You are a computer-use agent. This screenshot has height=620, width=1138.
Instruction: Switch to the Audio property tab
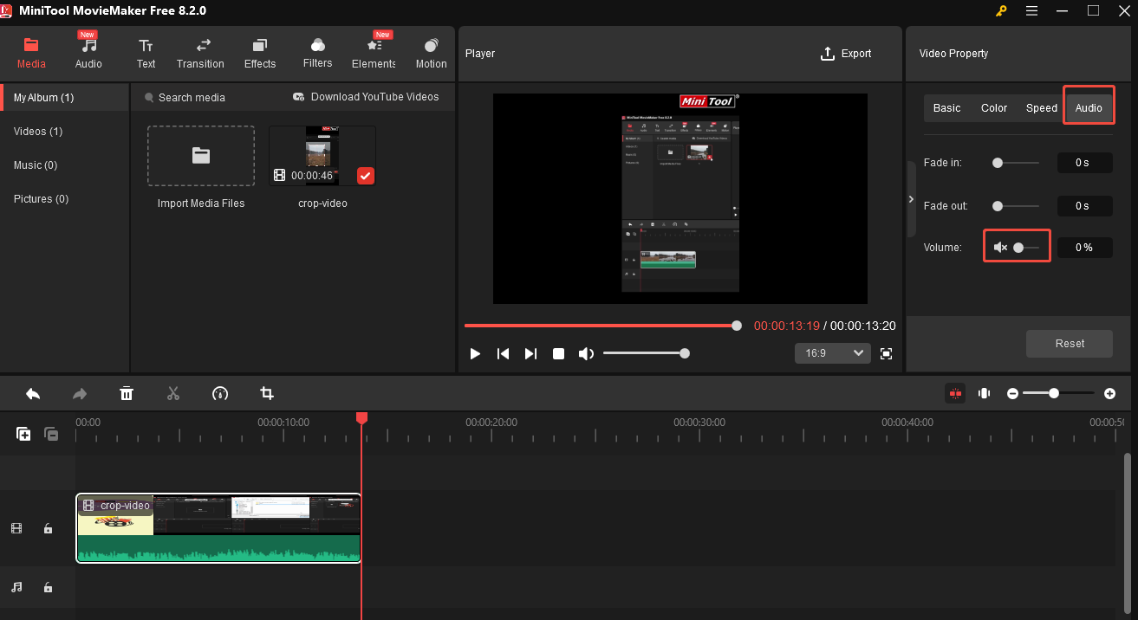[1089, 108]
